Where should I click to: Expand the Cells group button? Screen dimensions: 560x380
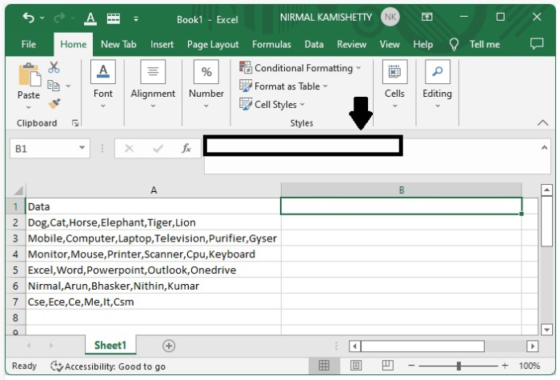click(x=394, y=85)
